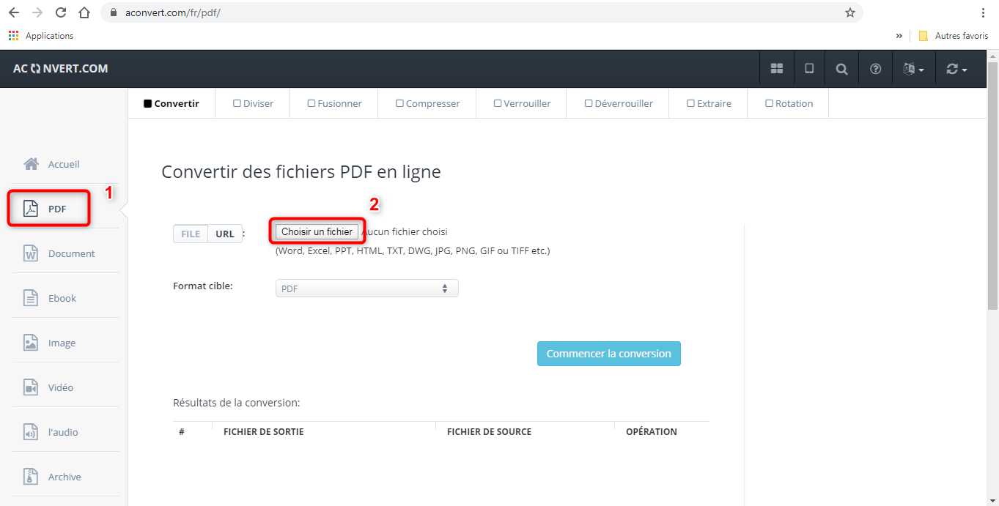Click Commencer la conversion button
This screenshot has height=506, width=999.
tap(609, 354)
